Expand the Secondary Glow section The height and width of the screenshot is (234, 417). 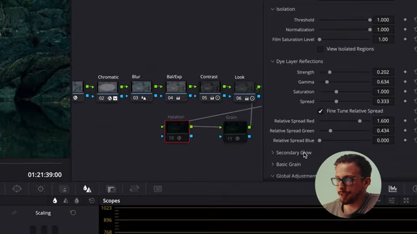coord(272,153)
